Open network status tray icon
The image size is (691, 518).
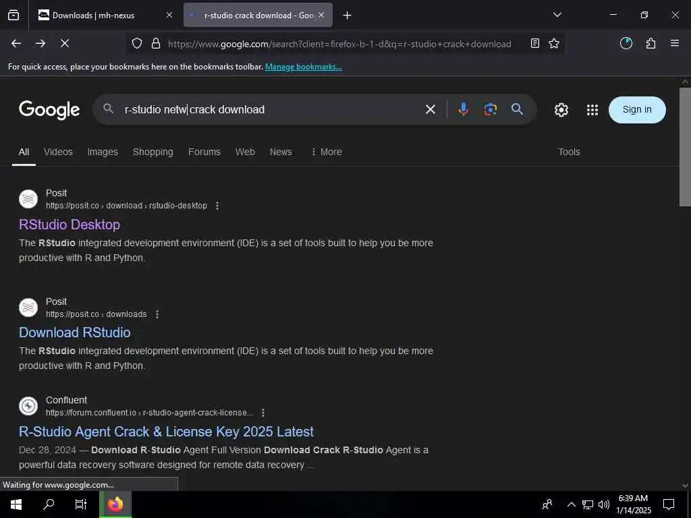coord(588,505)
